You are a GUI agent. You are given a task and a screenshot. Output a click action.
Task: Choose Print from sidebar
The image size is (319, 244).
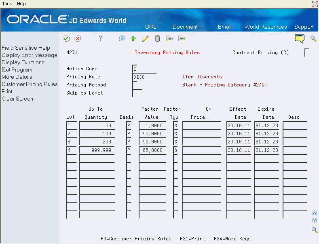pyautogui.click(x=7, y=91)
